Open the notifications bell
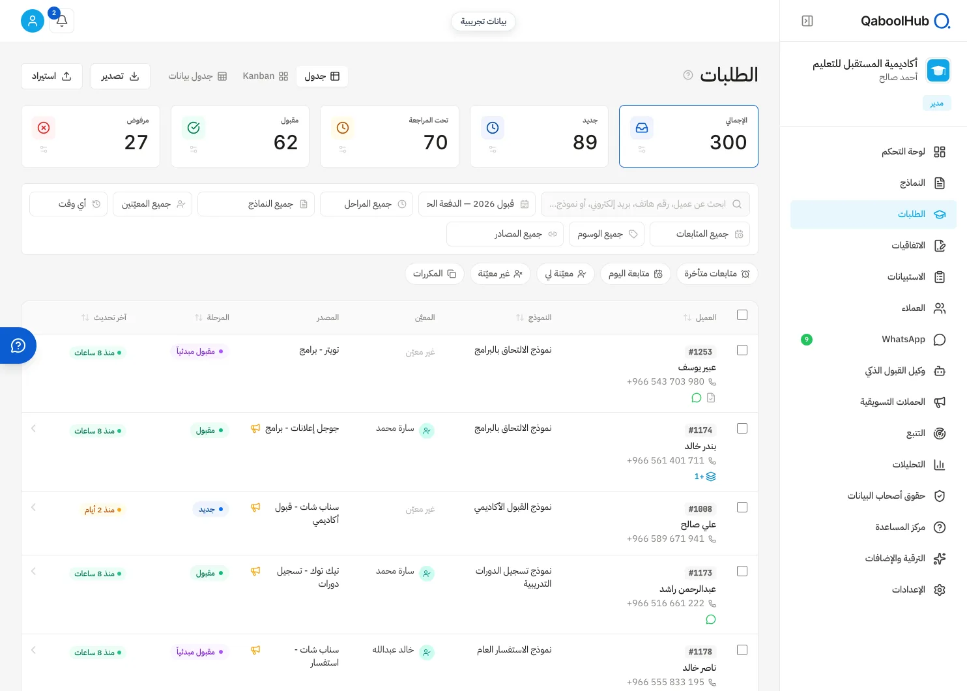Screen dimensions: 967x691 coord(62,21)
